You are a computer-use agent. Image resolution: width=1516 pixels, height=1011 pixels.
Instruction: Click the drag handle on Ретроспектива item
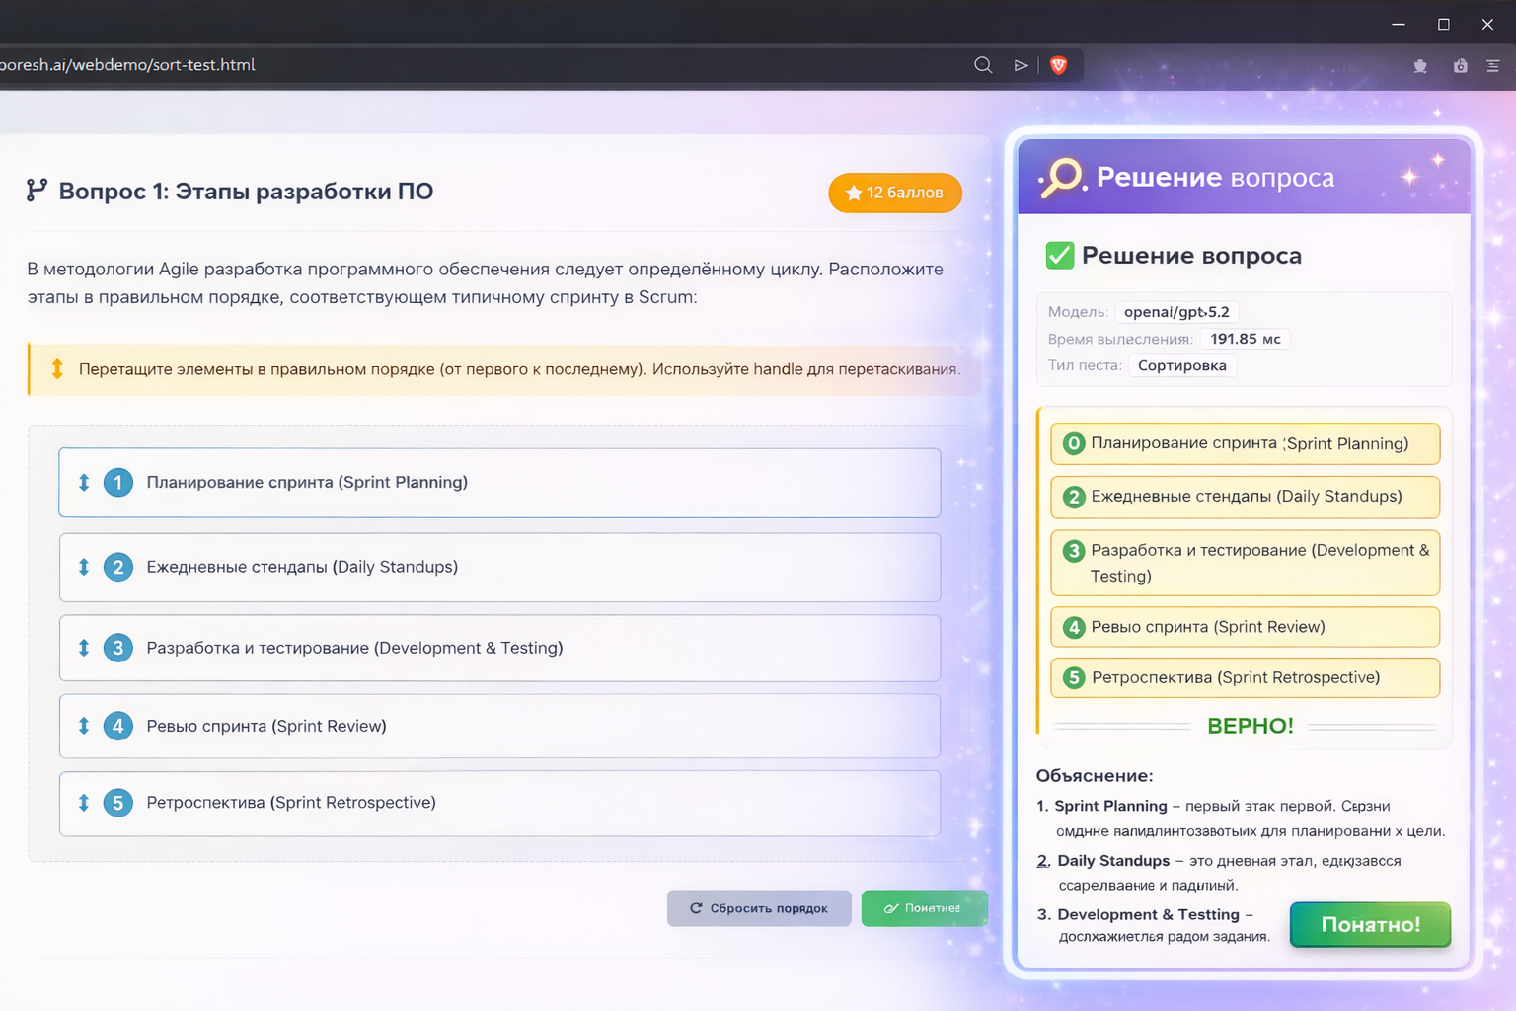pyautogui.click(x=83, y=803)
